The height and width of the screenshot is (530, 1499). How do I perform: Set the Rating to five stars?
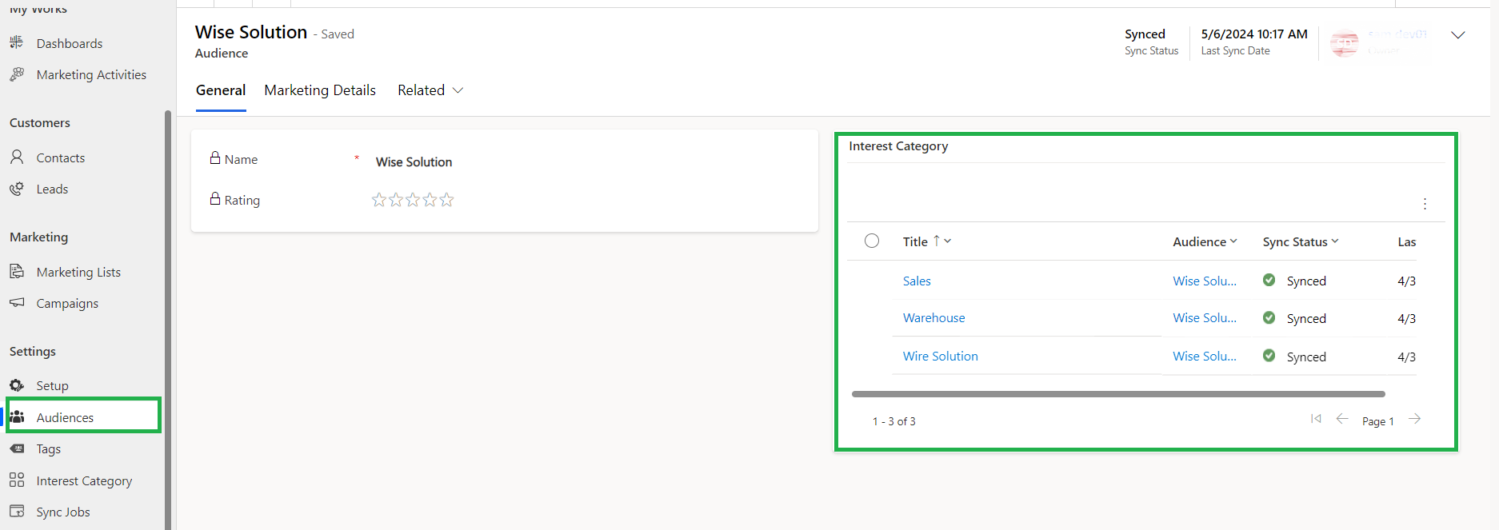tap(447, 200)
